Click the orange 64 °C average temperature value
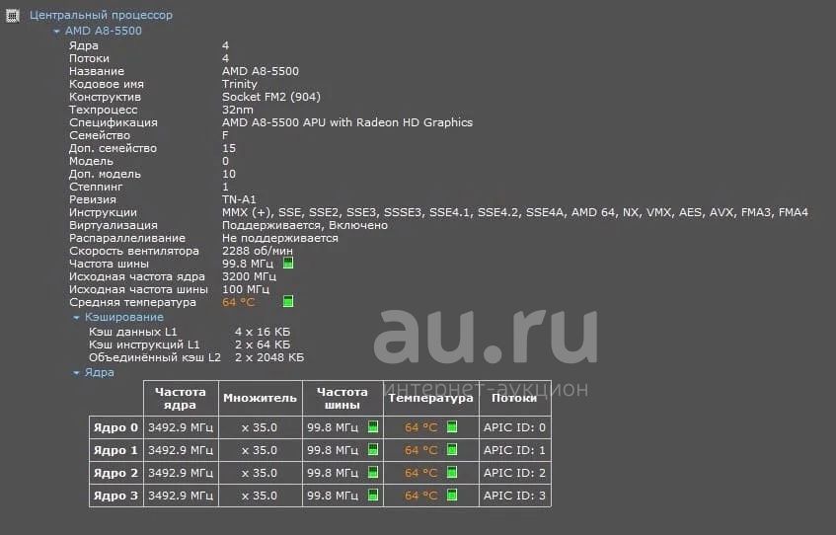Screen dimensions: 836x535 238,302
